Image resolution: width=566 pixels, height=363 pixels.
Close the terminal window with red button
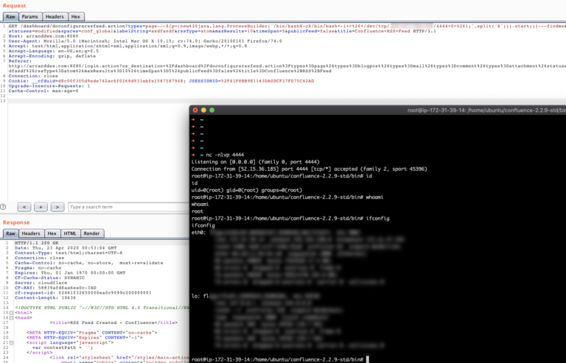point(195,110)
